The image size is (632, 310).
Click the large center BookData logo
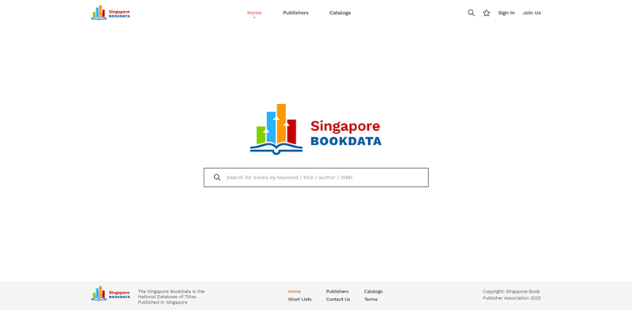point(315,129)
